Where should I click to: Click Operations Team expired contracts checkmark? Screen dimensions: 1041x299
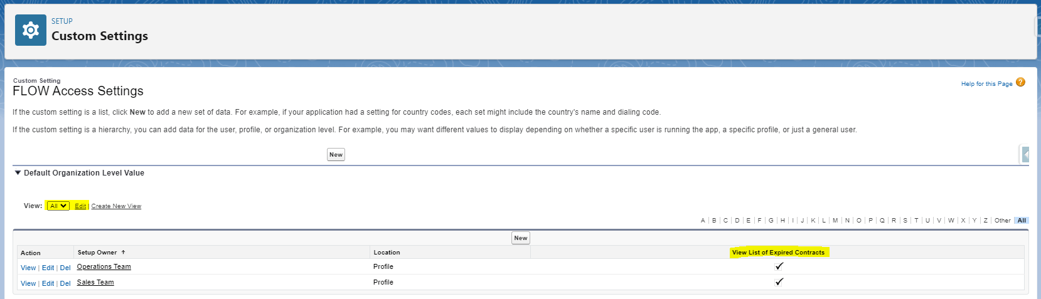779,266
